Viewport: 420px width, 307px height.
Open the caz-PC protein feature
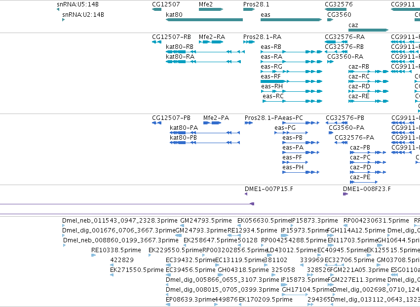pyautogui.click(x=368, y=162)
